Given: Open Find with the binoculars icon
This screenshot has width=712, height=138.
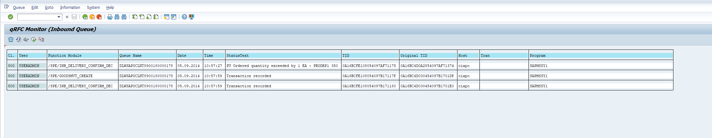Looking at the screenshot, I should pos(117,17).
